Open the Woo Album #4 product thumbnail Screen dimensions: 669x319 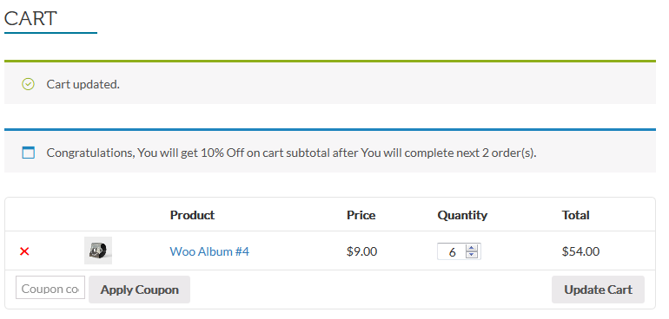[x=98, y=251]
